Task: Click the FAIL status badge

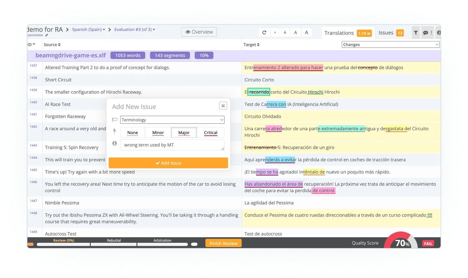Action: pyautogui.click(x=428, y=243)
